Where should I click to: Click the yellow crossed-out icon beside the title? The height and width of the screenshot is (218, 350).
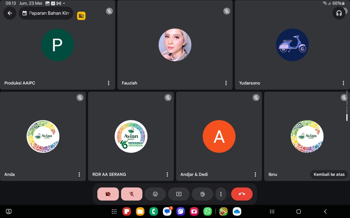[81, 16]
